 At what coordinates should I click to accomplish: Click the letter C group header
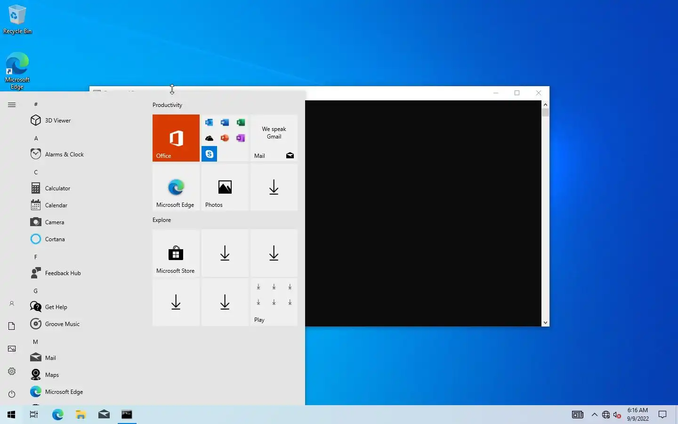click(36, 172)
